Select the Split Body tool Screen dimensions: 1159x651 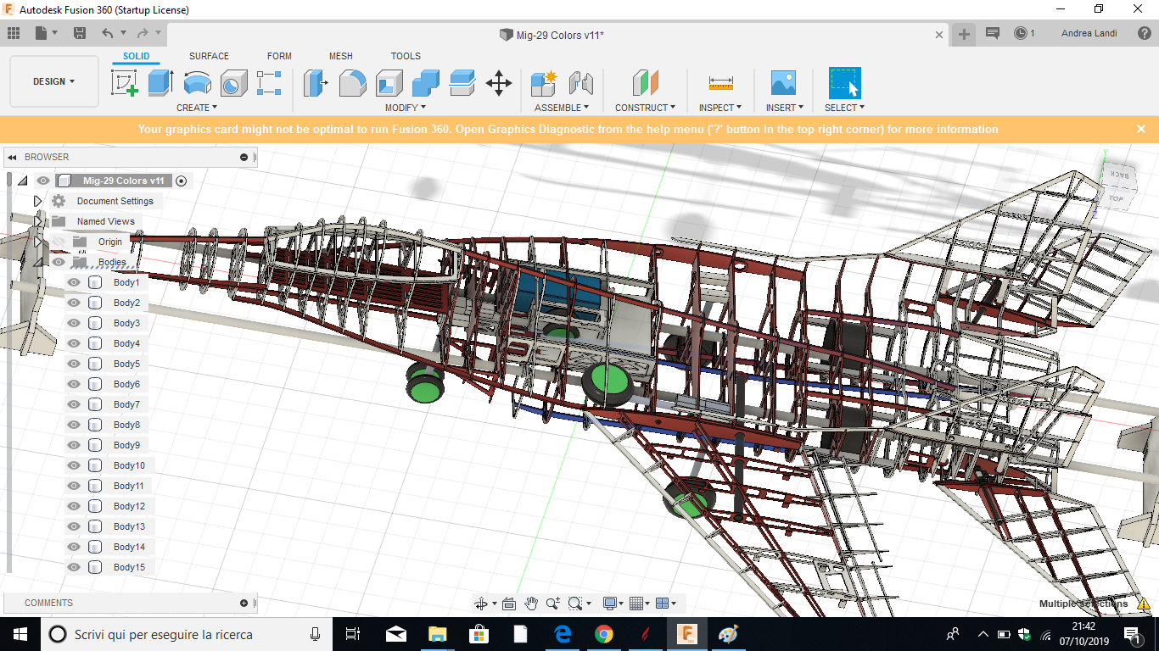[462, 83]
